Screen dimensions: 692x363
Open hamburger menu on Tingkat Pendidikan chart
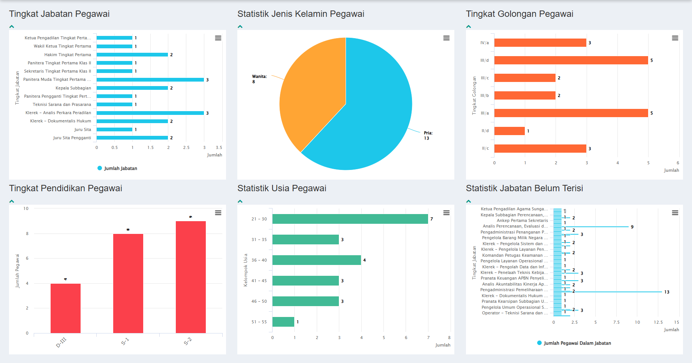[218, 213]
